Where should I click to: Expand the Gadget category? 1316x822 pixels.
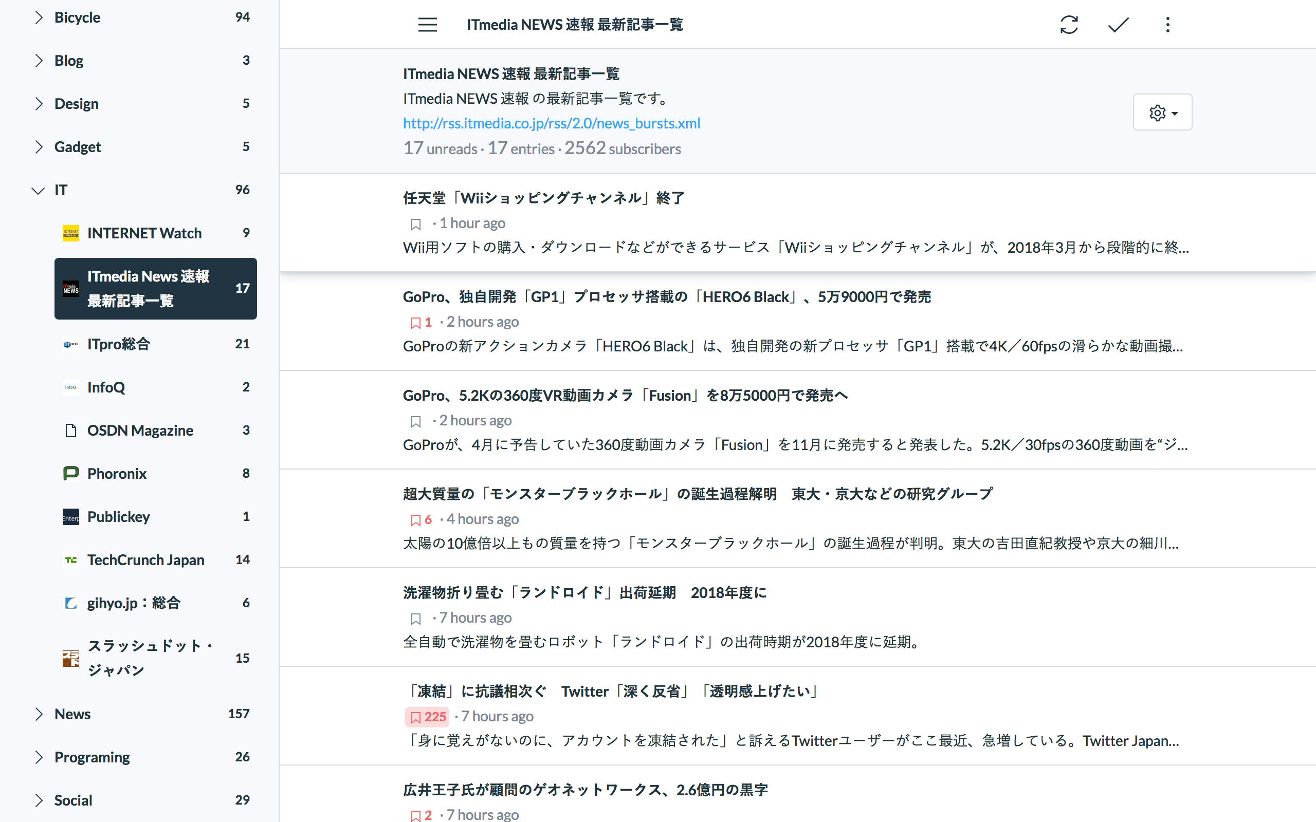click(38, 147)
